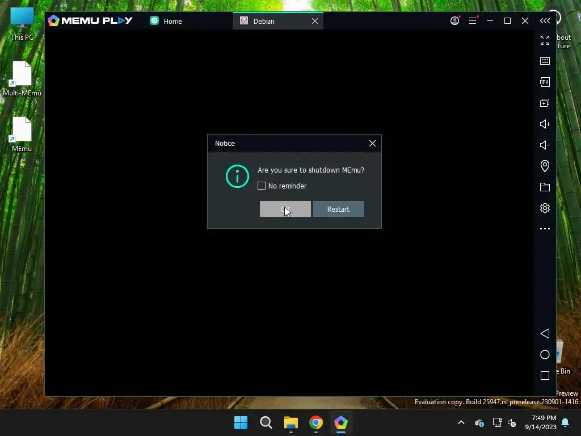The width and height of the screenshot is (581, 436).
Task: Close the Notice dialog
Action: [372, 144]
